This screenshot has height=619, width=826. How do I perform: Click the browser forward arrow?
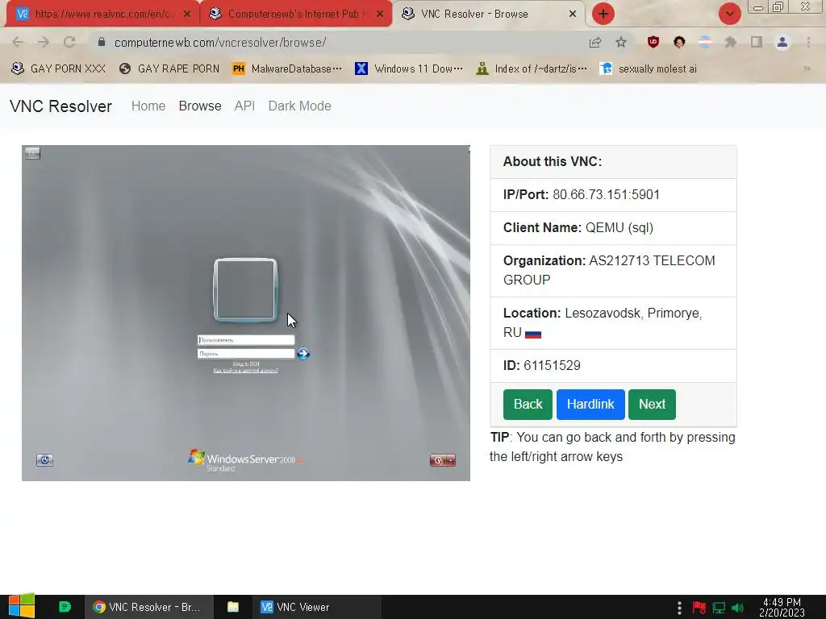44,42
